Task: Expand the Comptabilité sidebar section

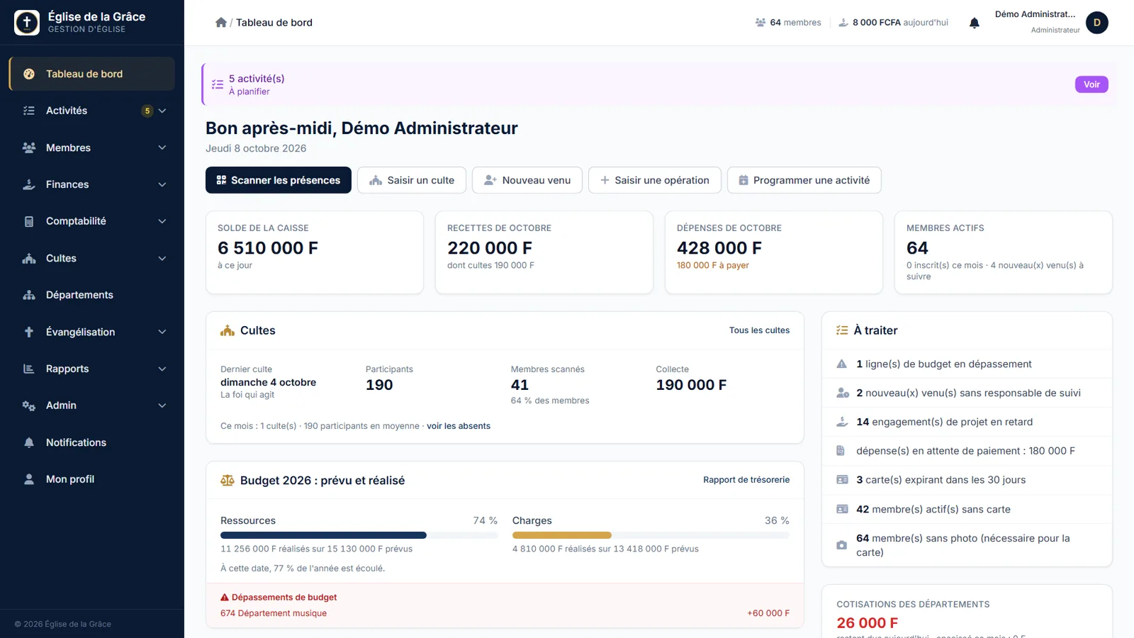Action: (x=92, y=221)
